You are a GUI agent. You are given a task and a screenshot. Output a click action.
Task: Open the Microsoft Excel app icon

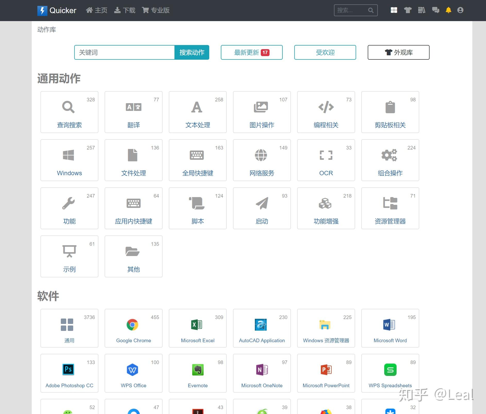[197, 325]
